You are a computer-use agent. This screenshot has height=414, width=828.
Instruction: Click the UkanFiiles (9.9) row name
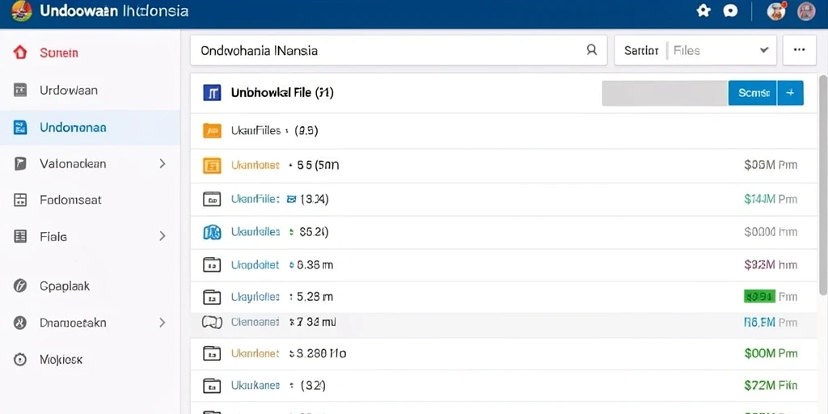pos(275,130)
